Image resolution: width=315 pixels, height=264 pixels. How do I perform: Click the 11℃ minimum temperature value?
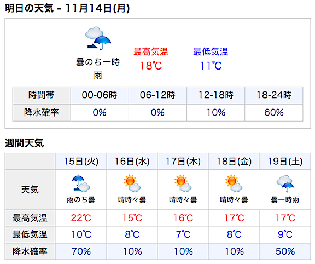point(211,66)
